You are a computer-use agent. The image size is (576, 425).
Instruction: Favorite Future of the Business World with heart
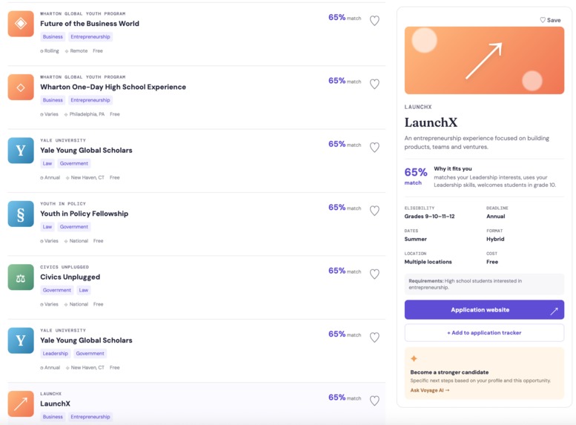[x=374, y=21]
